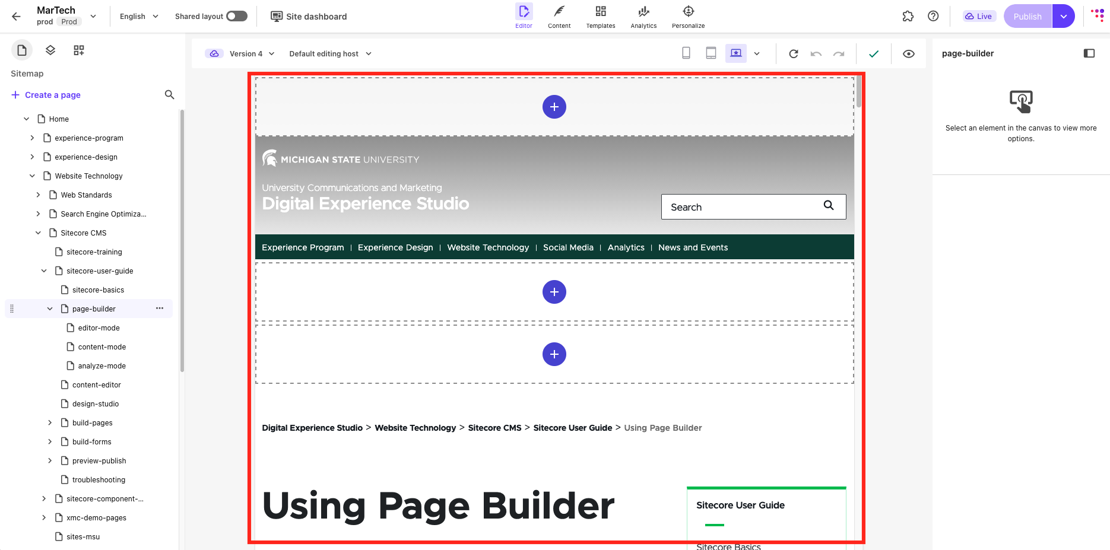
Task: Open the Sitecore app switcher icon
Action: [1098, 15]
